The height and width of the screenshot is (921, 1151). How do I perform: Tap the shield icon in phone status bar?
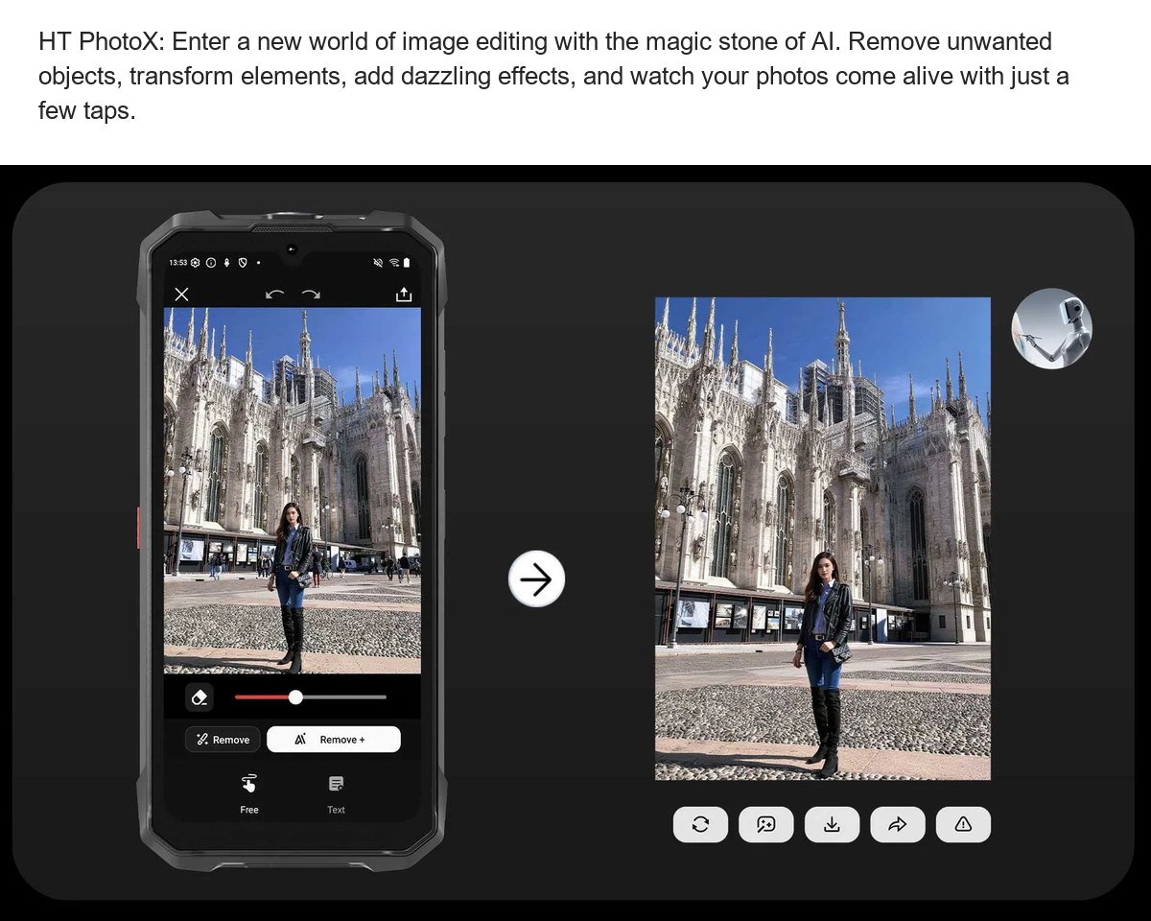pyautogui.click(x=243, y=262)
